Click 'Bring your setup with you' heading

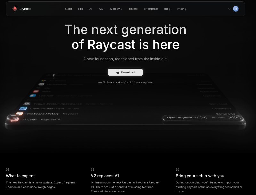coord(200,176)
